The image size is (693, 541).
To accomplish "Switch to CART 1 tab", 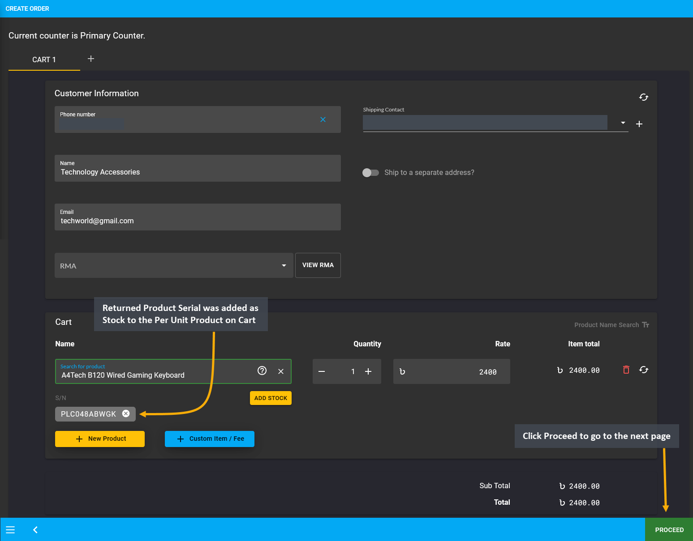I will click(44, 60).
